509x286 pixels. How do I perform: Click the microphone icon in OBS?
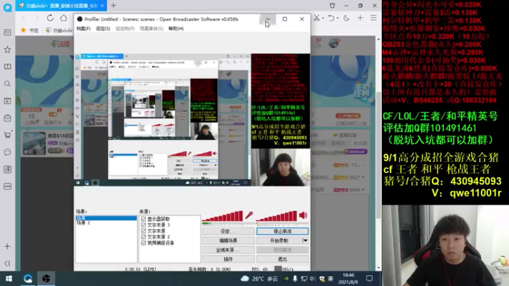[249, 215]
